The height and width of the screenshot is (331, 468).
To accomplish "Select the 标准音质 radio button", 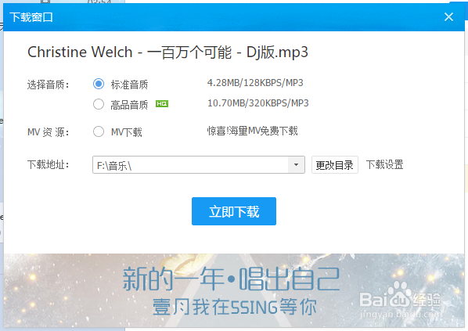I will coord(99,84).
